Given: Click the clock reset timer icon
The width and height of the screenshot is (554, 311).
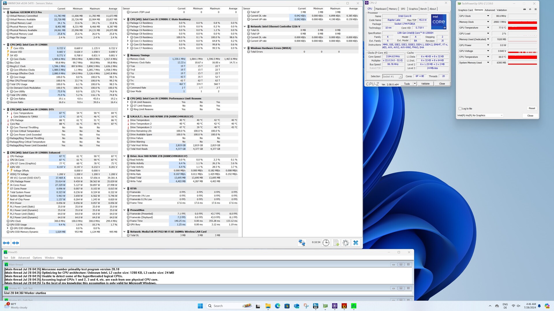Looking at the screenshot, I should tap(326, 243).
